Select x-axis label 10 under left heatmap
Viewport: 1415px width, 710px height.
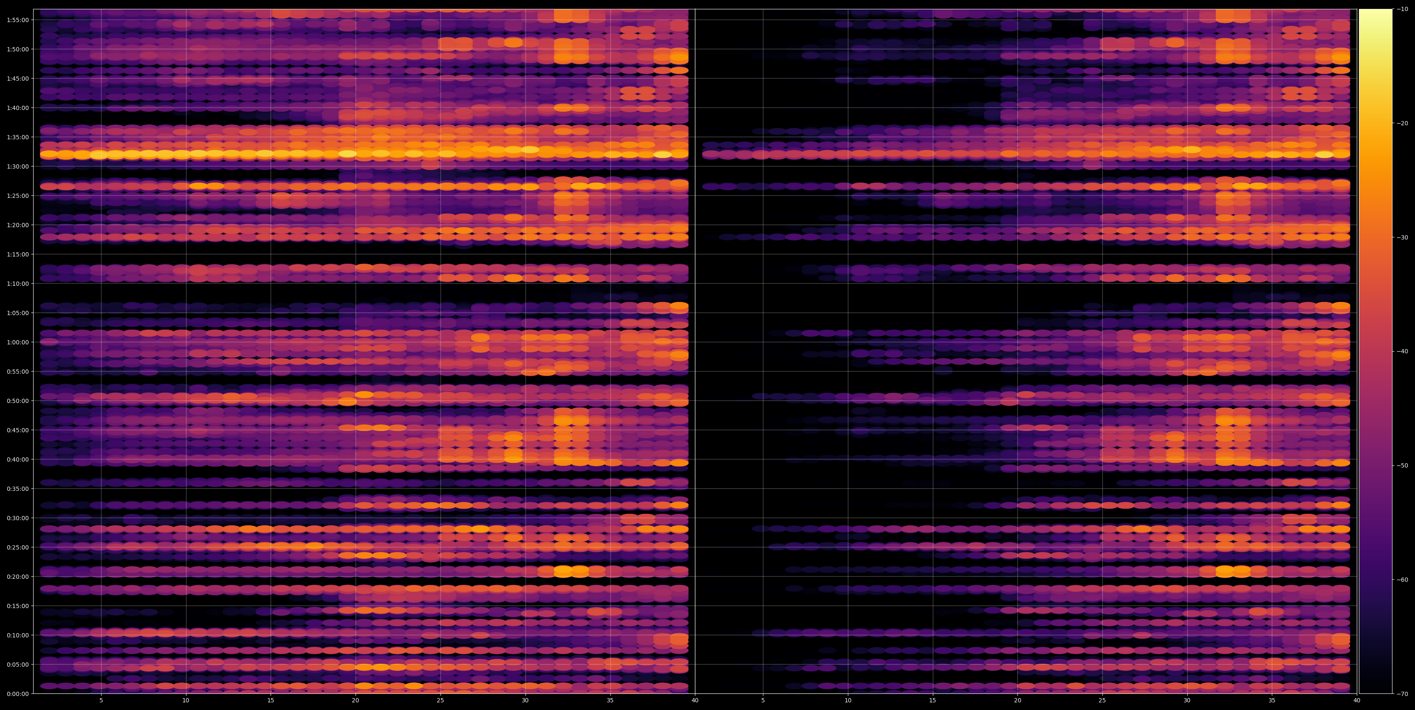click(x=186, y=700)
